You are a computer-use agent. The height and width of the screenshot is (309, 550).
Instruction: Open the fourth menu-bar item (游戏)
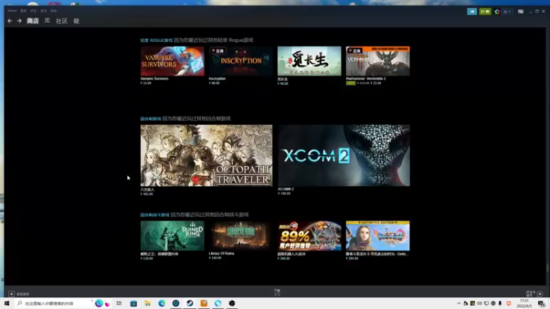point(43,11)
